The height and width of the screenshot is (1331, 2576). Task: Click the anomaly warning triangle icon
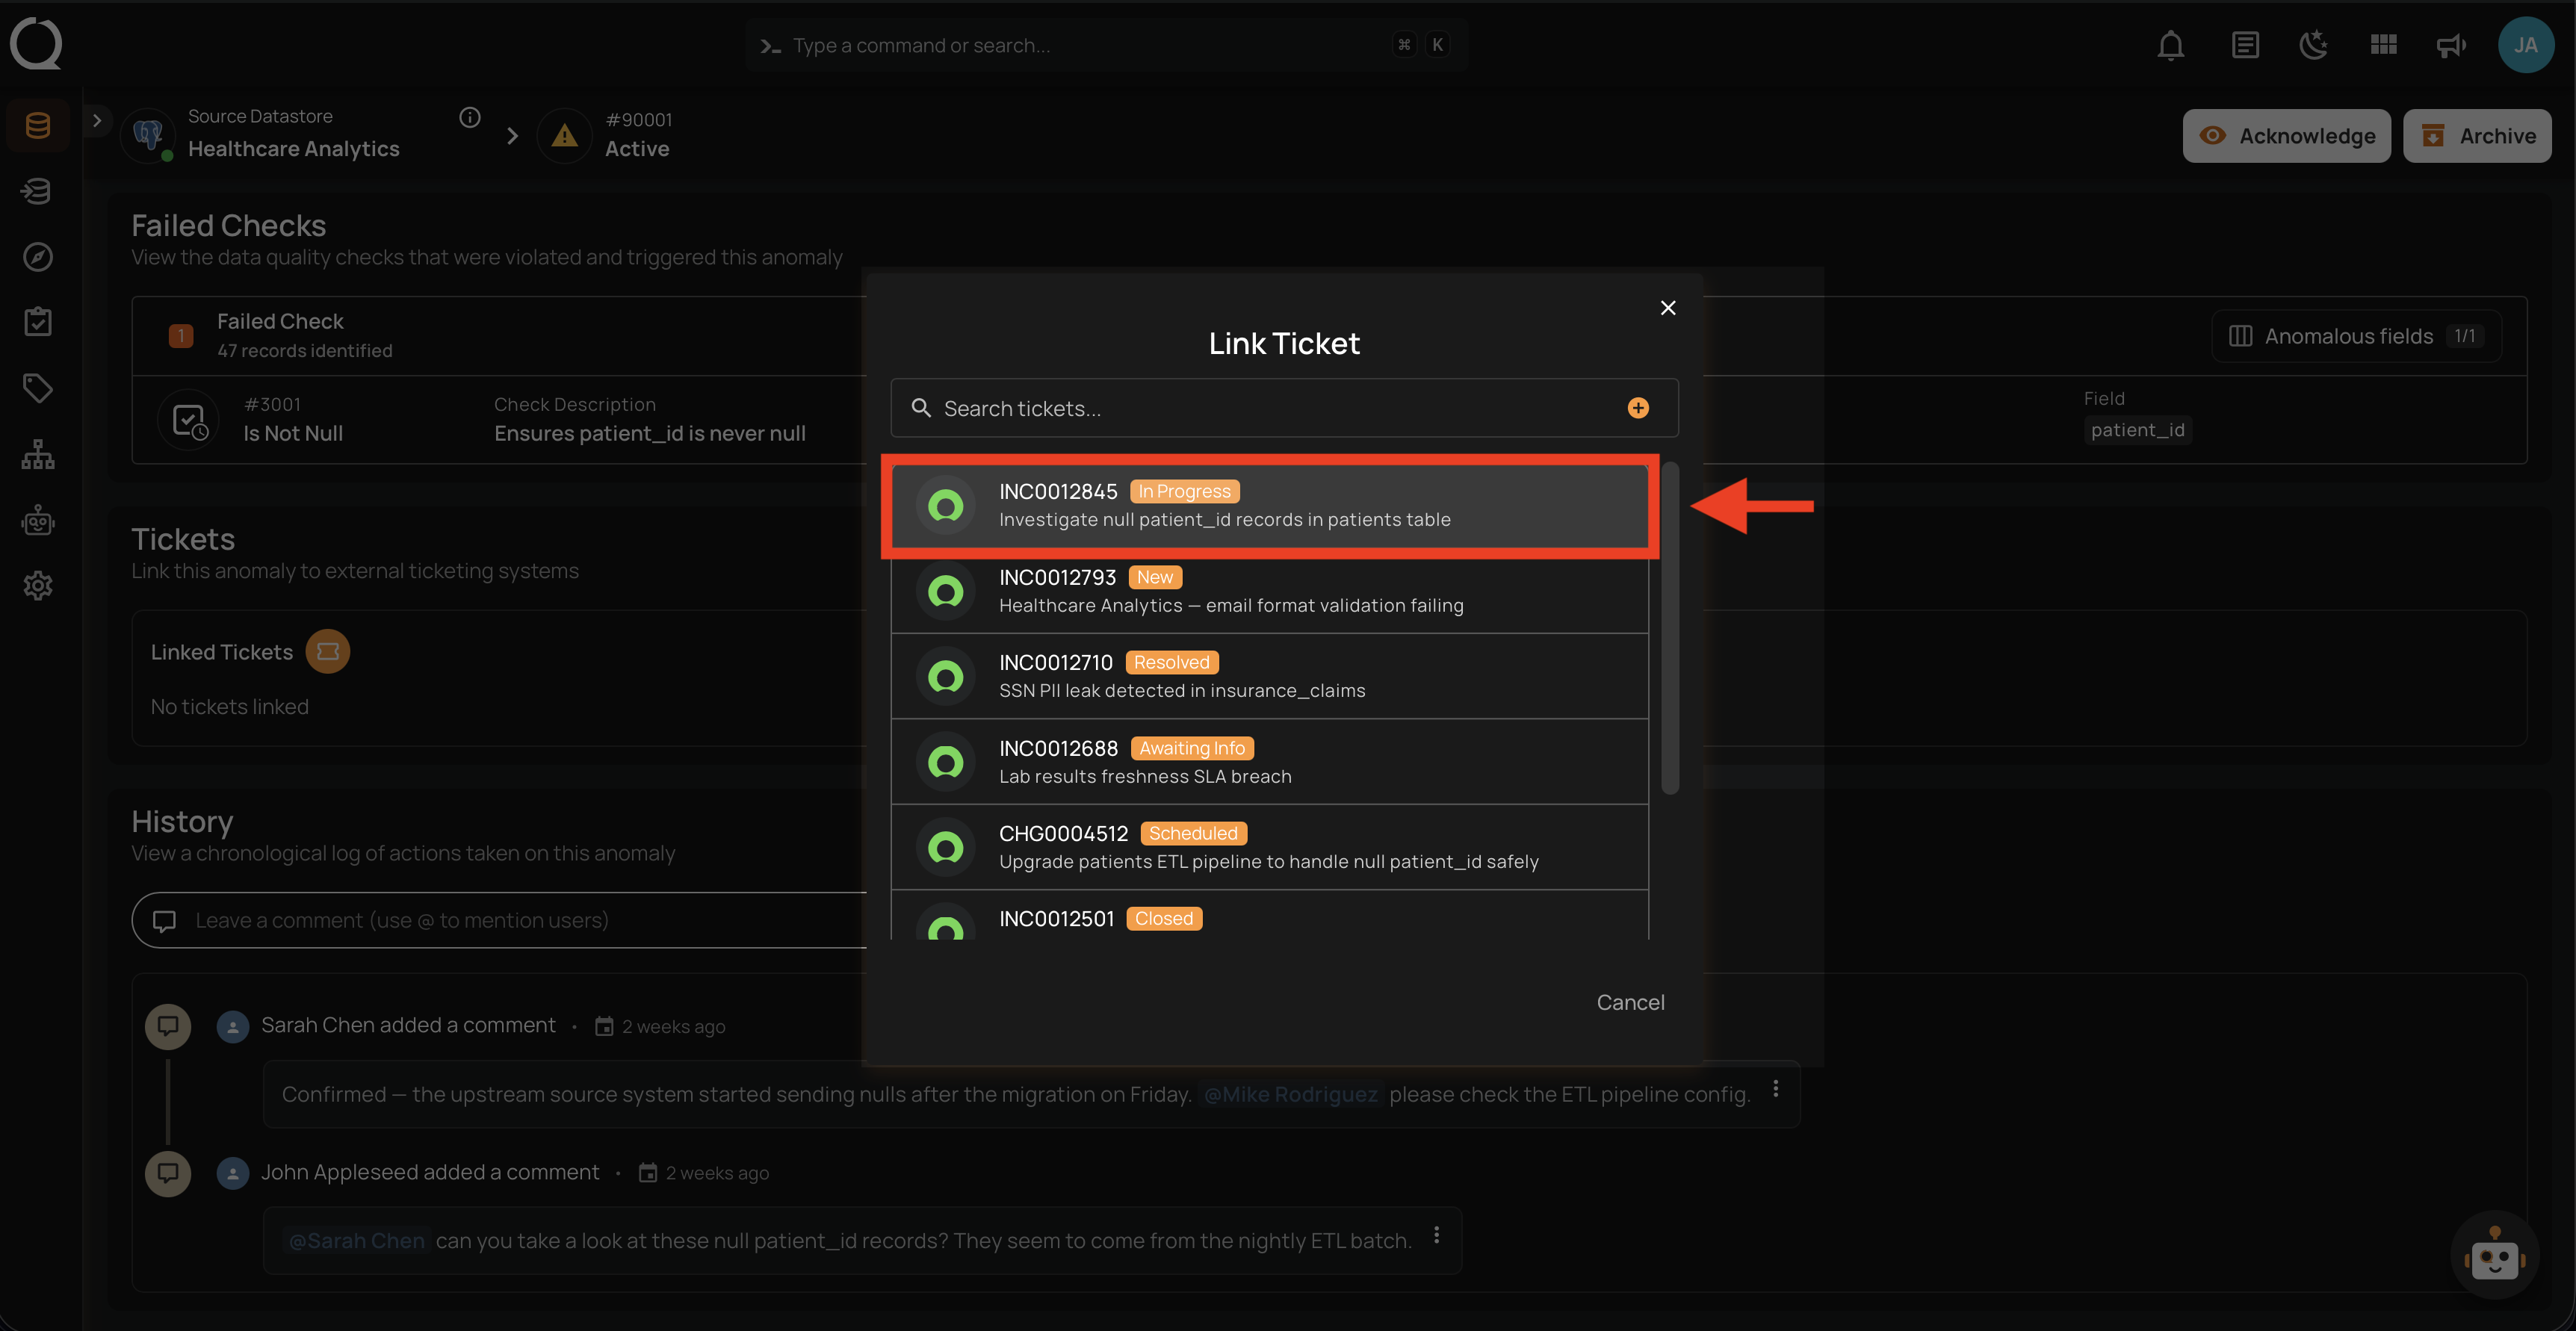point(565,135)
